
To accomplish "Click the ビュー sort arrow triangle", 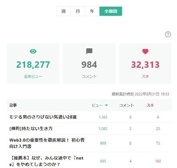I will coord(106,105).
